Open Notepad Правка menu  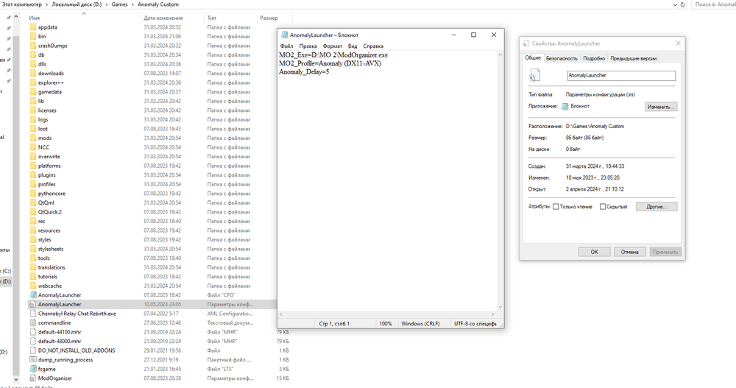click(x=308, y=46)
